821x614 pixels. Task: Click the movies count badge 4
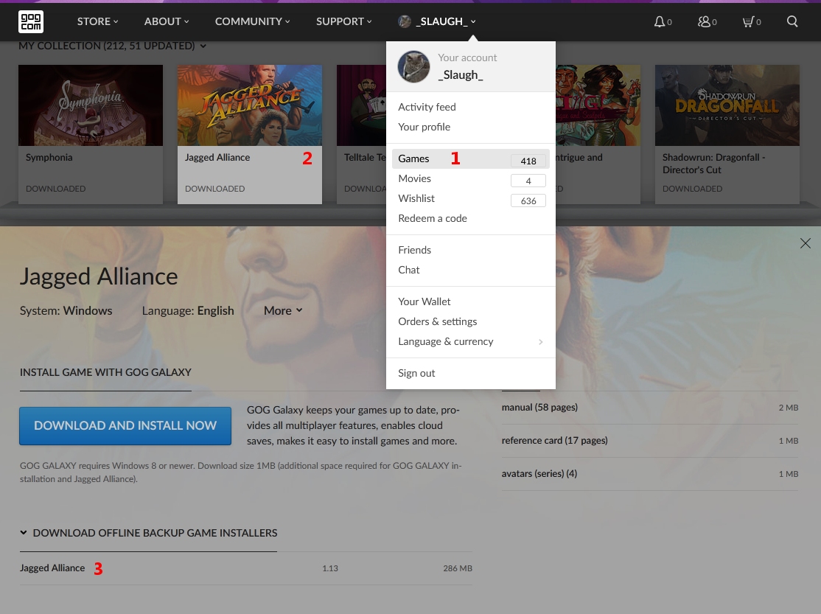pyautogui.click(x=528, y=181)
